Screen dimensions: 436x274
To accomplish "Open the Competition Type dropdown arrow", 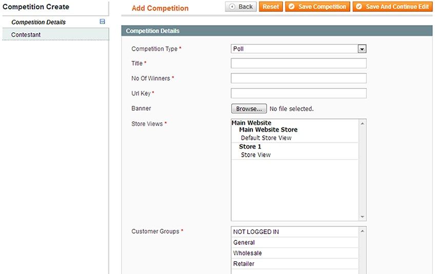I will (362, 49).
